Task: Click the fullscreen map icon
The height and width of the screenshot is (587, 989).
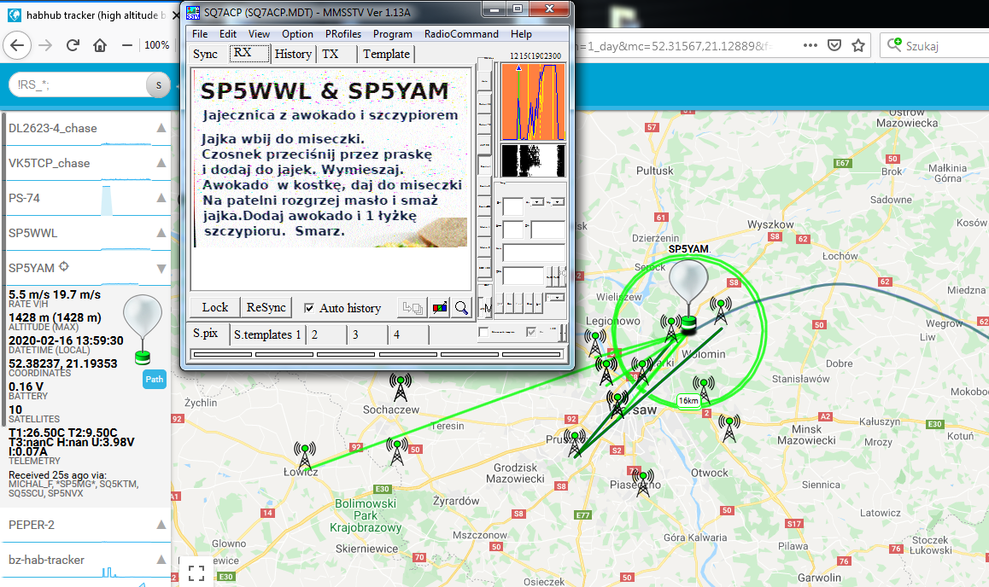Action: 196,572
